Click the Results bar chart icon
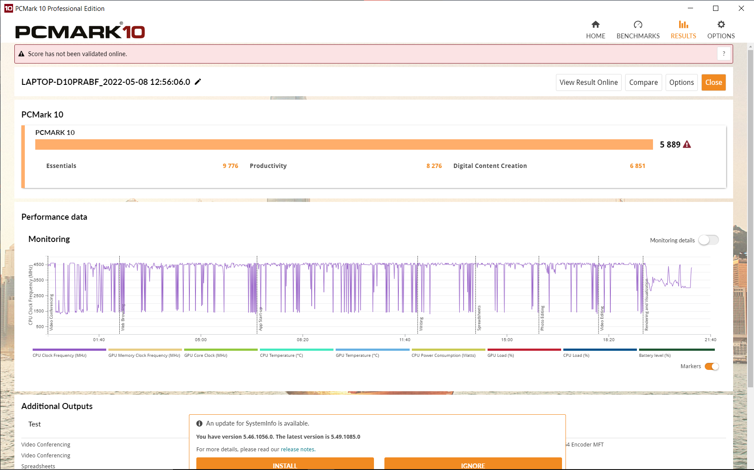Screen dimensions: 754x470 pyautogui.click(x=683, y=25)
